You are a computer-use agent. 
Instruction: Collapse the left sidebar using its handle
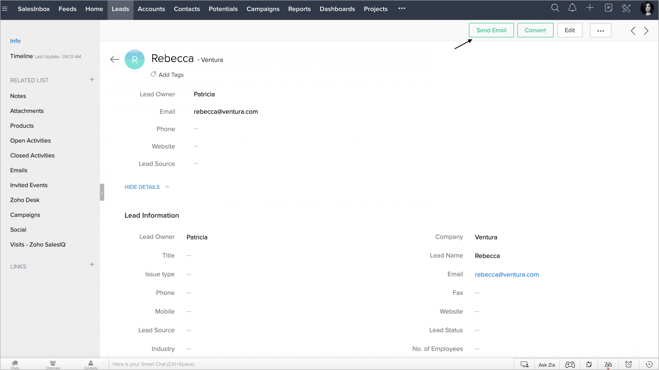[x=102, y=192]
